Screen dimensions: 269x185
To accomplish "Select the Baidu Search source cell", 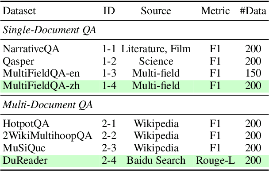I will coord(155,160).
